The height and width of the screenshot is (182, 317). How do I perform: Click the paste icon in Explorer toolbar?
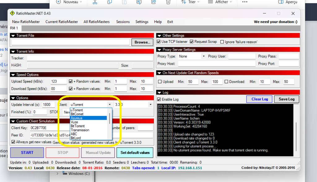pos(124,2)
